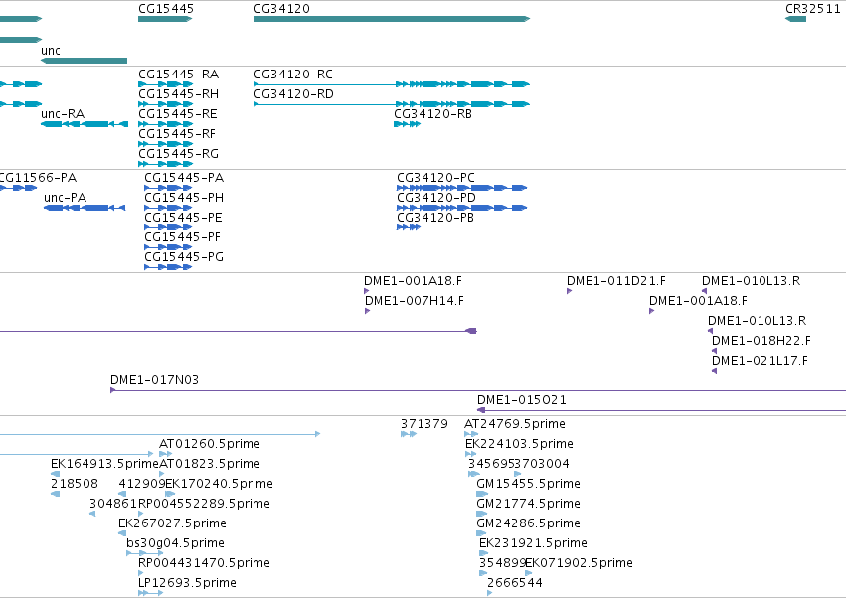Viewport: 846px width, 598px height.
Task: Select EST label 218508
Action: click(x=75, y=484)
